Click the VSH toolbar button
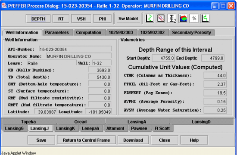This screenshot has width=237, height=155. point(81,19)
